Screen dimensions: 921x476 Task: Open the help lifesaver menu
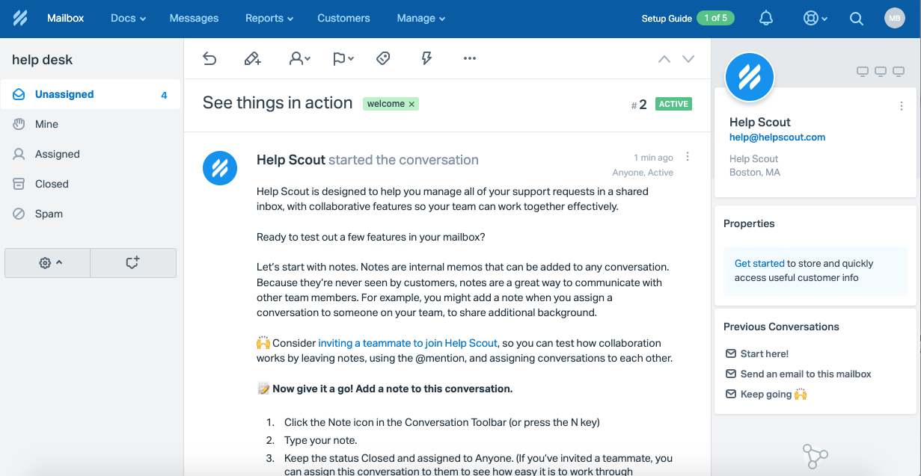point(815,18)
